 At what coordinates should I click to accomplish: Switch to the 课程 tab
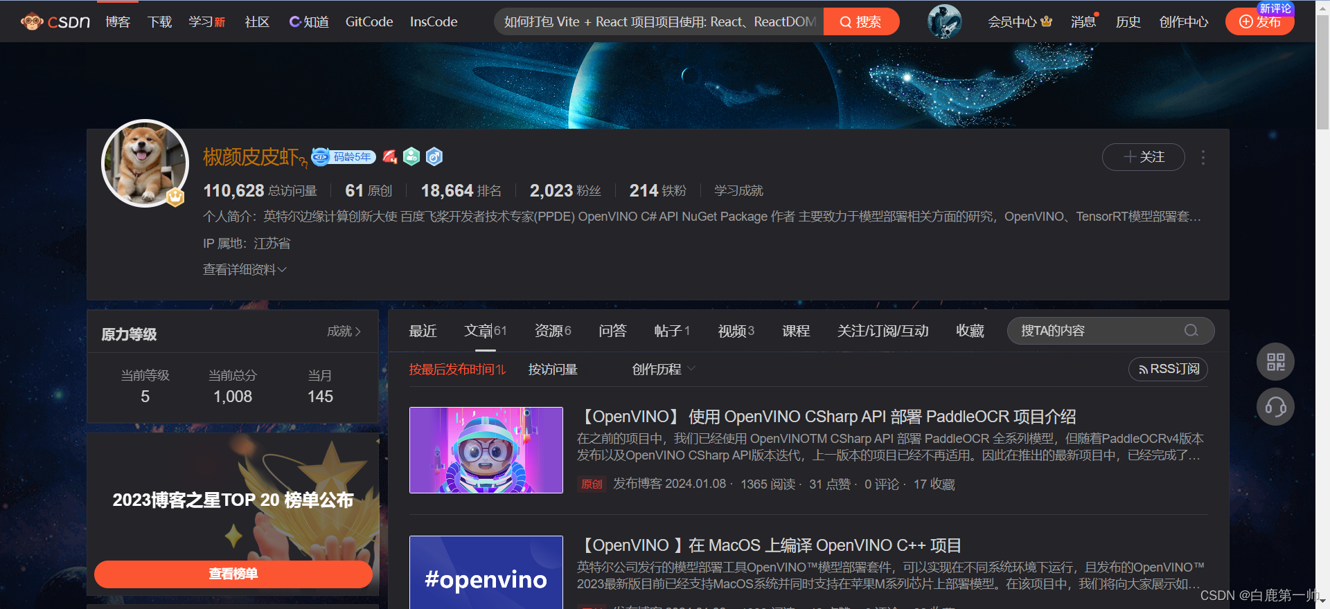tap(796, 331)
